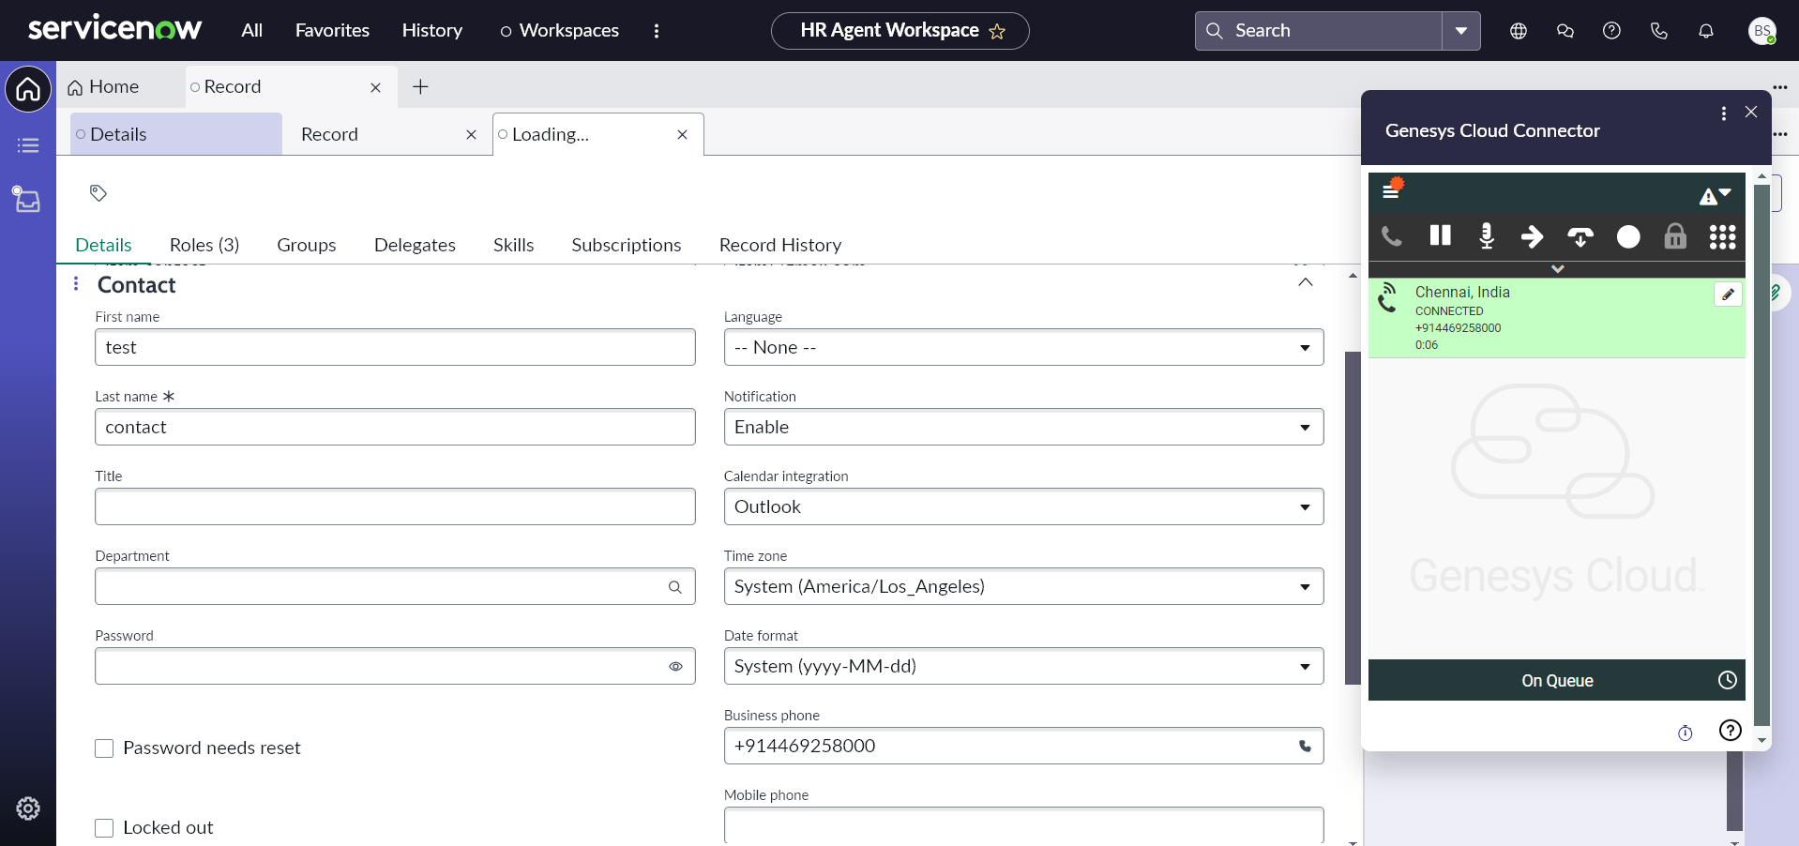Open the BS user avatar menu
This screenshot has height=846, width=1799.
(1762, 31)
